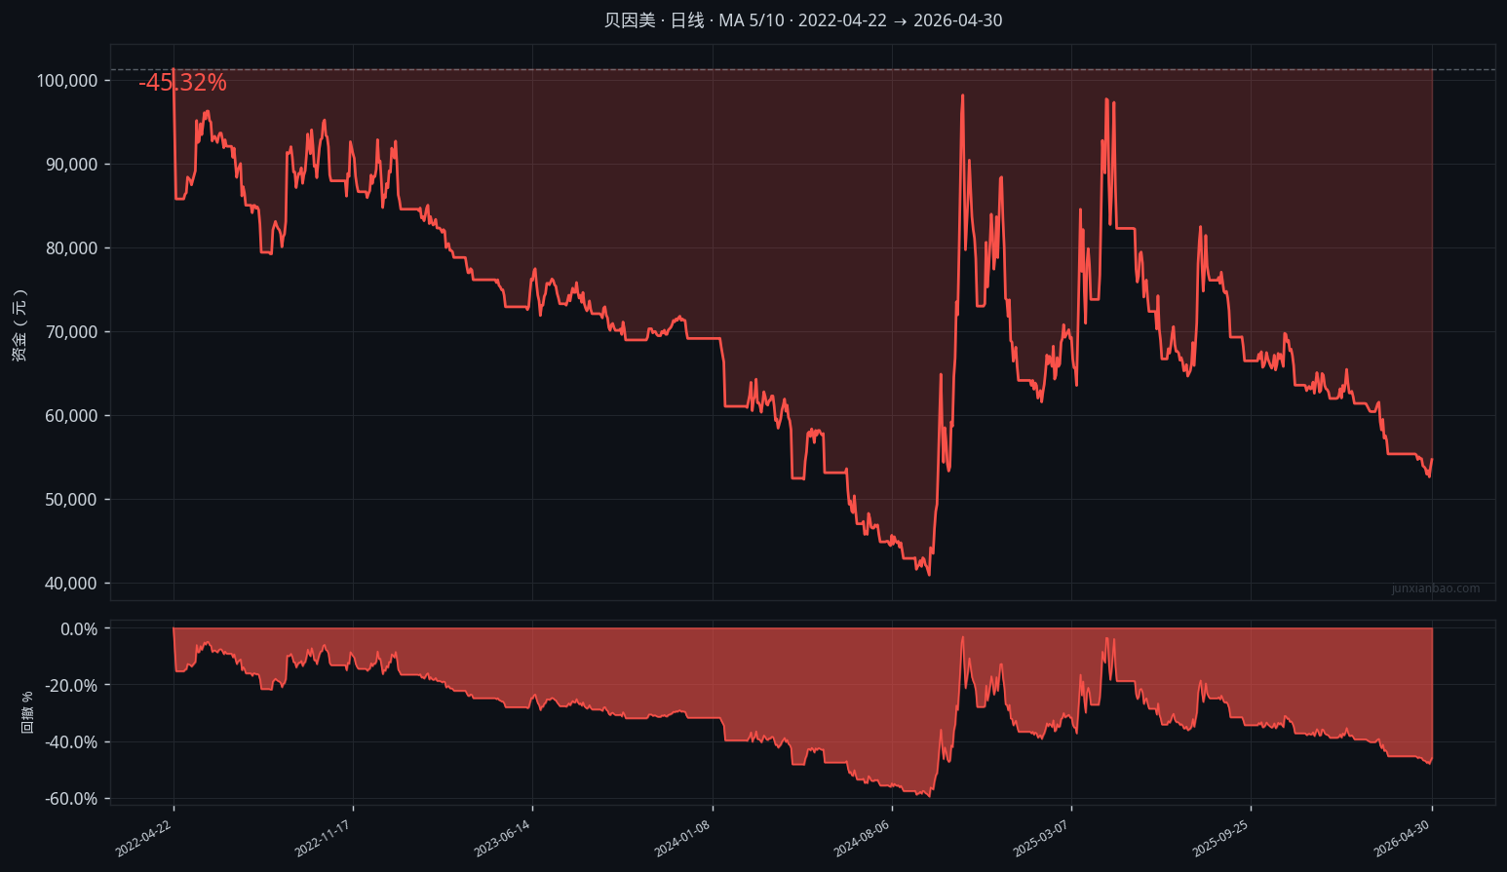Image resolution: width=1507 pixels, height=872 pixels.
Task: Select the 2024-01-08 date label
Action: click(682, 839)
